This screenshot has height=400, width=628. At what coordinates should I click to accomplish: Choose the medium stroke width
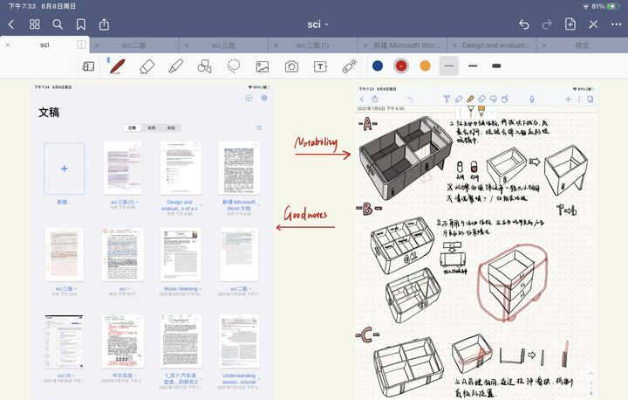pos(473,66)
